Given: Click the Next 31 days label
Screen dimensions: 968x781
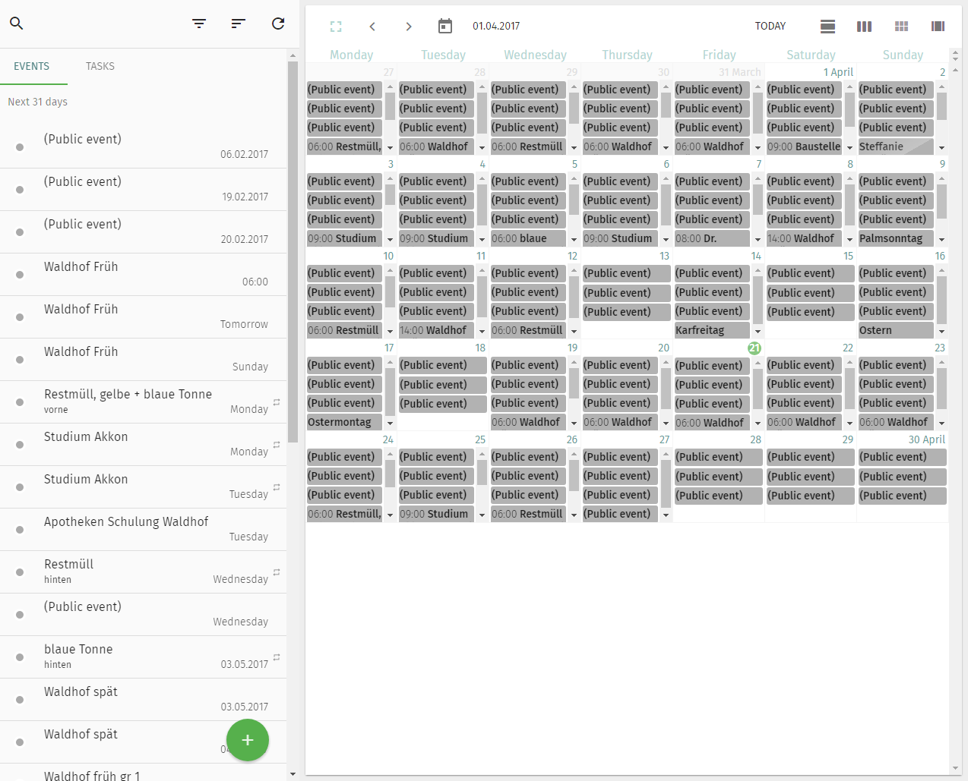Looking at the screenshot, I should (38, 102).
